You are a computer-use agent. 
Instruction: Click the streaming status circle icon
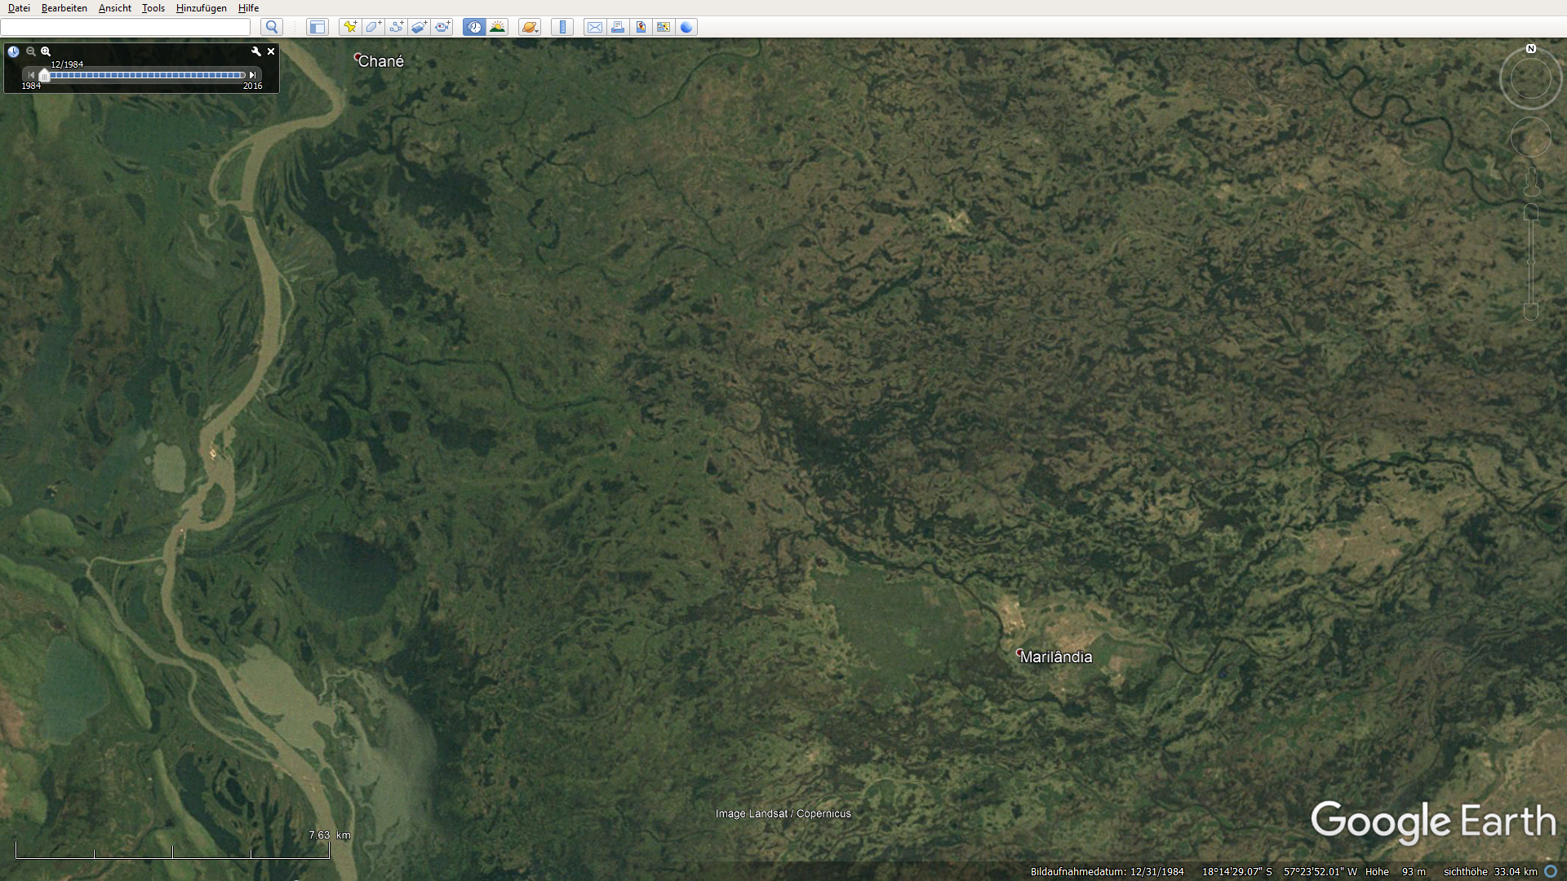point(1551,871)
